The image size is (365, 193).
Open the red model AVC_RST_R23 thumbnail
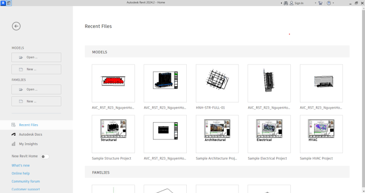[x=113, y=83]
